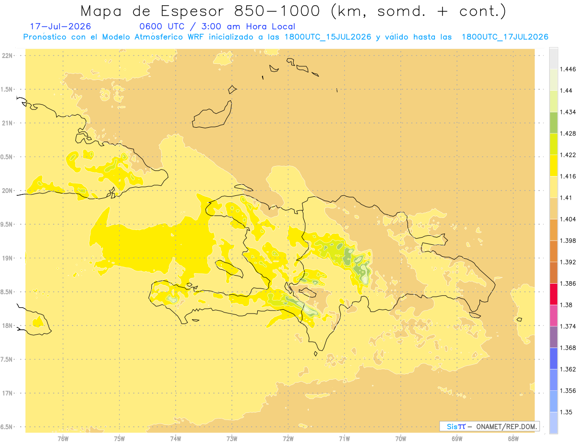Click the tan legend swatch between 1.404 and 1.41
The width and height of the screenshot is (576, 445).
point(553,208)
